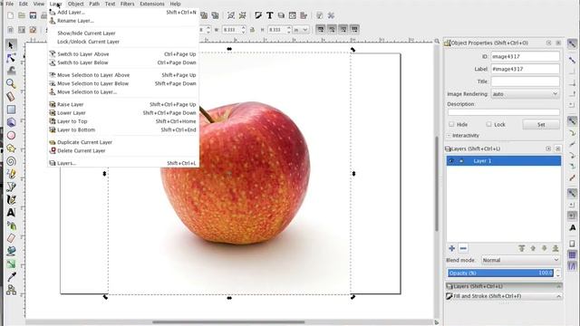
Task: Click the Title input field
Action: pos(525,81)
